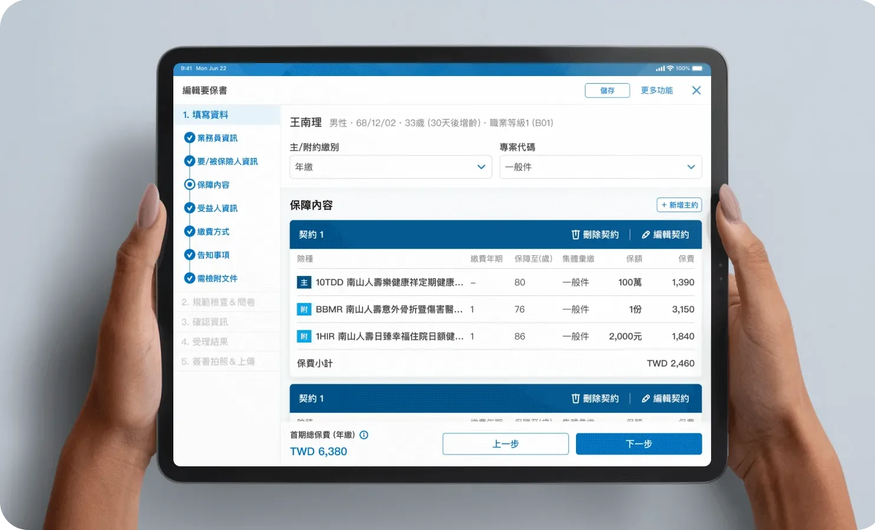Screen dimensions: 875x530
Task: Click 刪除契約 in the first 契約 1 header
Action: [x=595, y=235]
